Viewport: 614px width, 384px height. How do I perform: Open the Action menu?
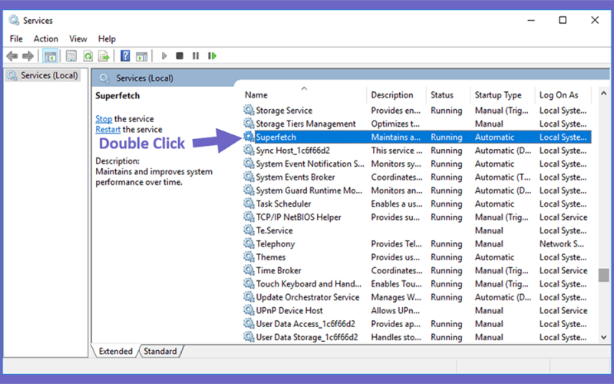pos(46,39)
